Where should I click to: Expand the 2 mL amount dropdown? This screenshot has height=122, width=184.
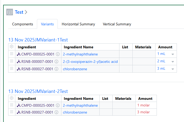click(x=173, y=62)
